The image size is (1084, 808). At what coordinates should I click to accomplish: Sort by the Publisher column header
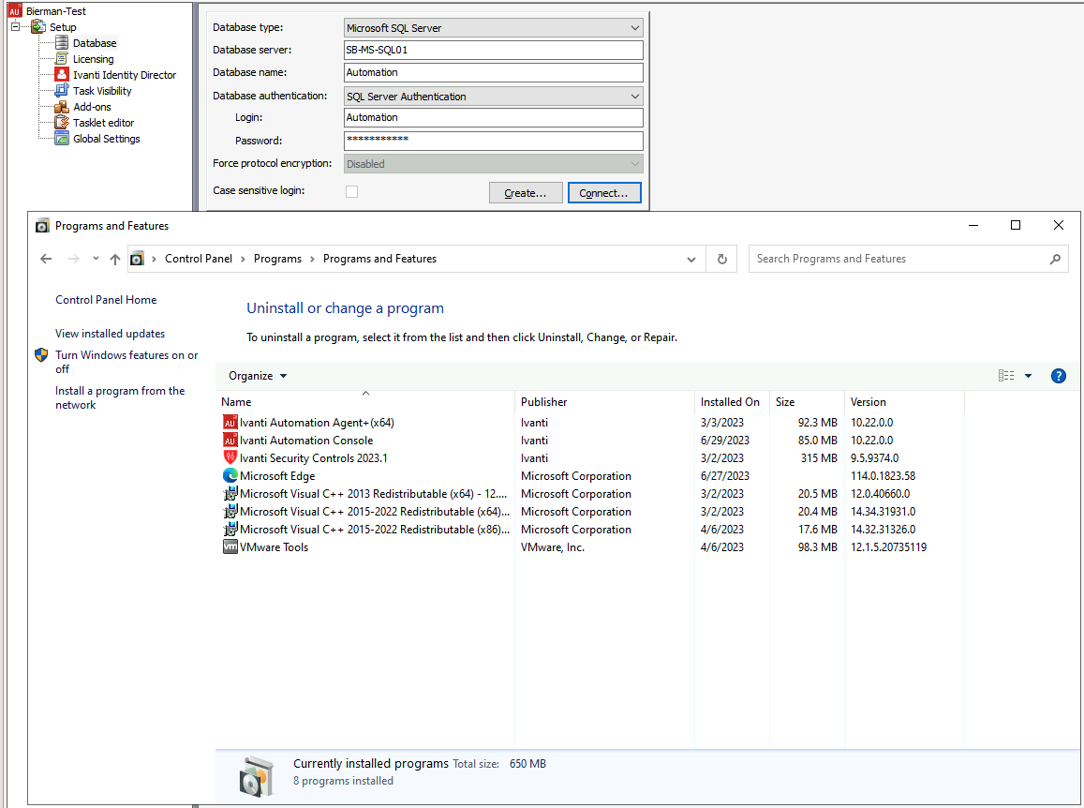pyautogui.click(x=604, y=402)
